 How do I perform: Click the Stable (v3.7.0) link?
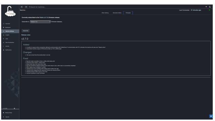click(44, 17)
